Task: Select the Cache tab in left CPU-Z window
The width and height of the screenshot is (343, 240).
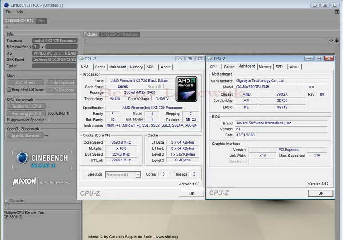Action: (x=100, y=67)
